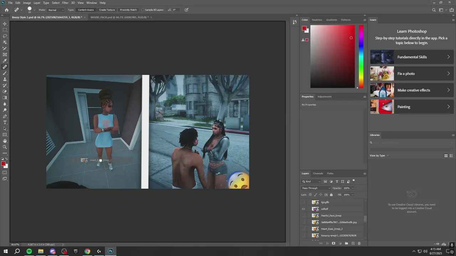Image resolution: width=456 pixels, height=256 pixels.
Task: Open the Layer menu
Action: [x=37, y=3]
